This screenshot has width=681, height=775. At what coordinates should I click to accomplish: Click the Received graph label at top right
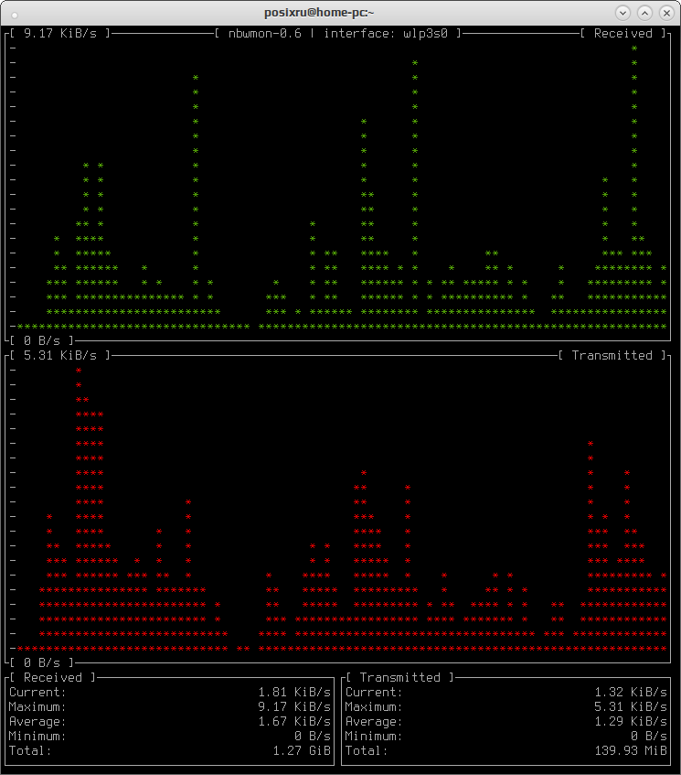click(x=622, y=33)
